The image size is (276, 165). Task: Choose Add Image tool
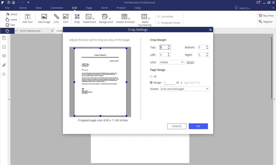(x=44, y=19)
